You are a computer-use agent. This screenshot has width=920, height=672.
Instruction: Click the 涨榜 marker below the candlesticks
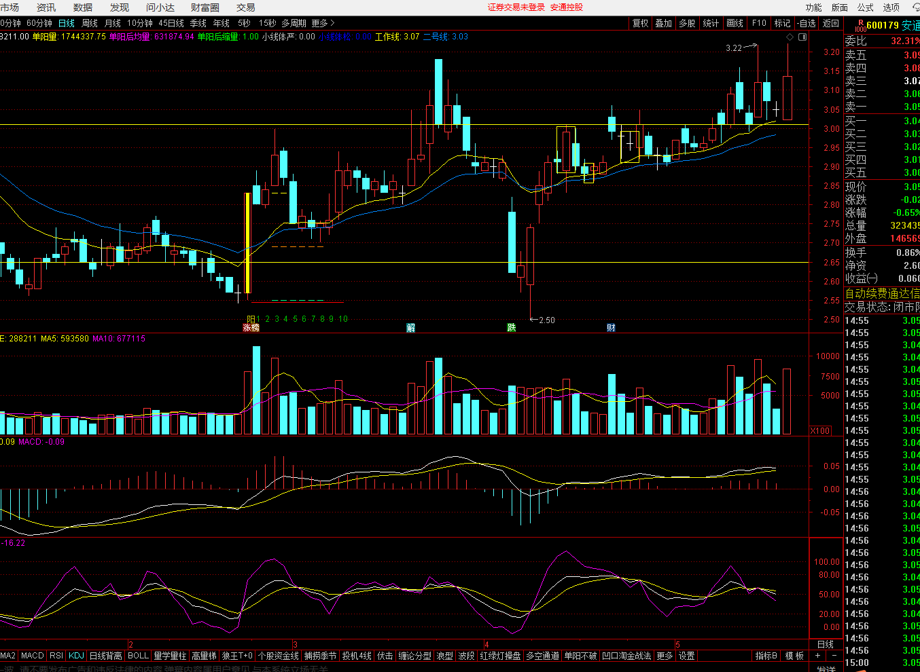pos(251,328)
